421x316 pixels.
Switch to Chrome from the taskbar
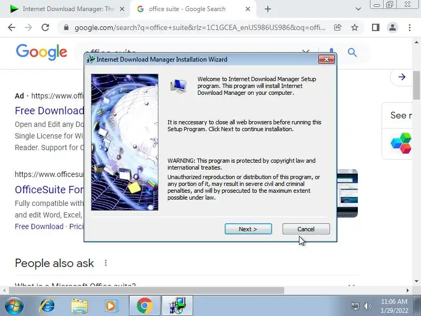(145, 306)
